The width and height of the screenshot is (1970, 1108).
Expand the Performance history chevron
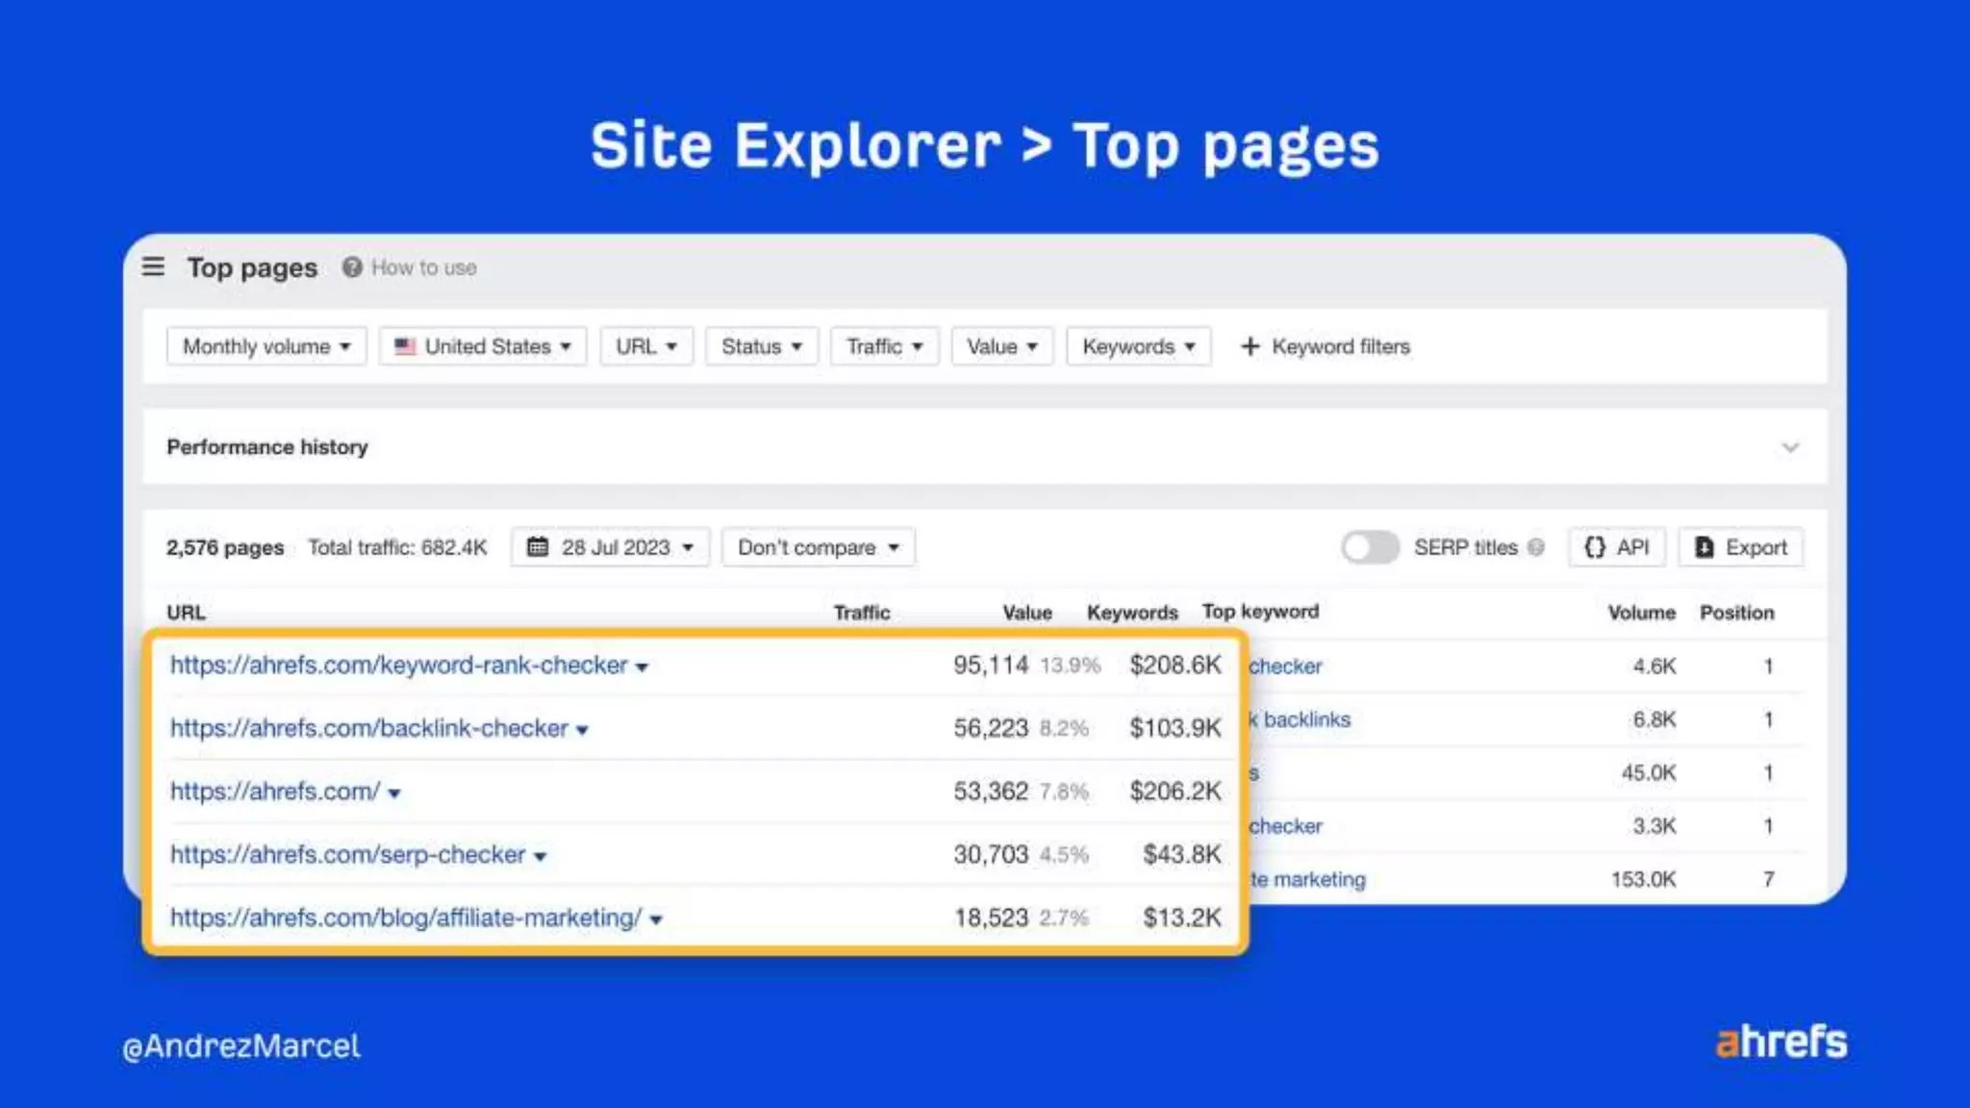pos(1790,447)
